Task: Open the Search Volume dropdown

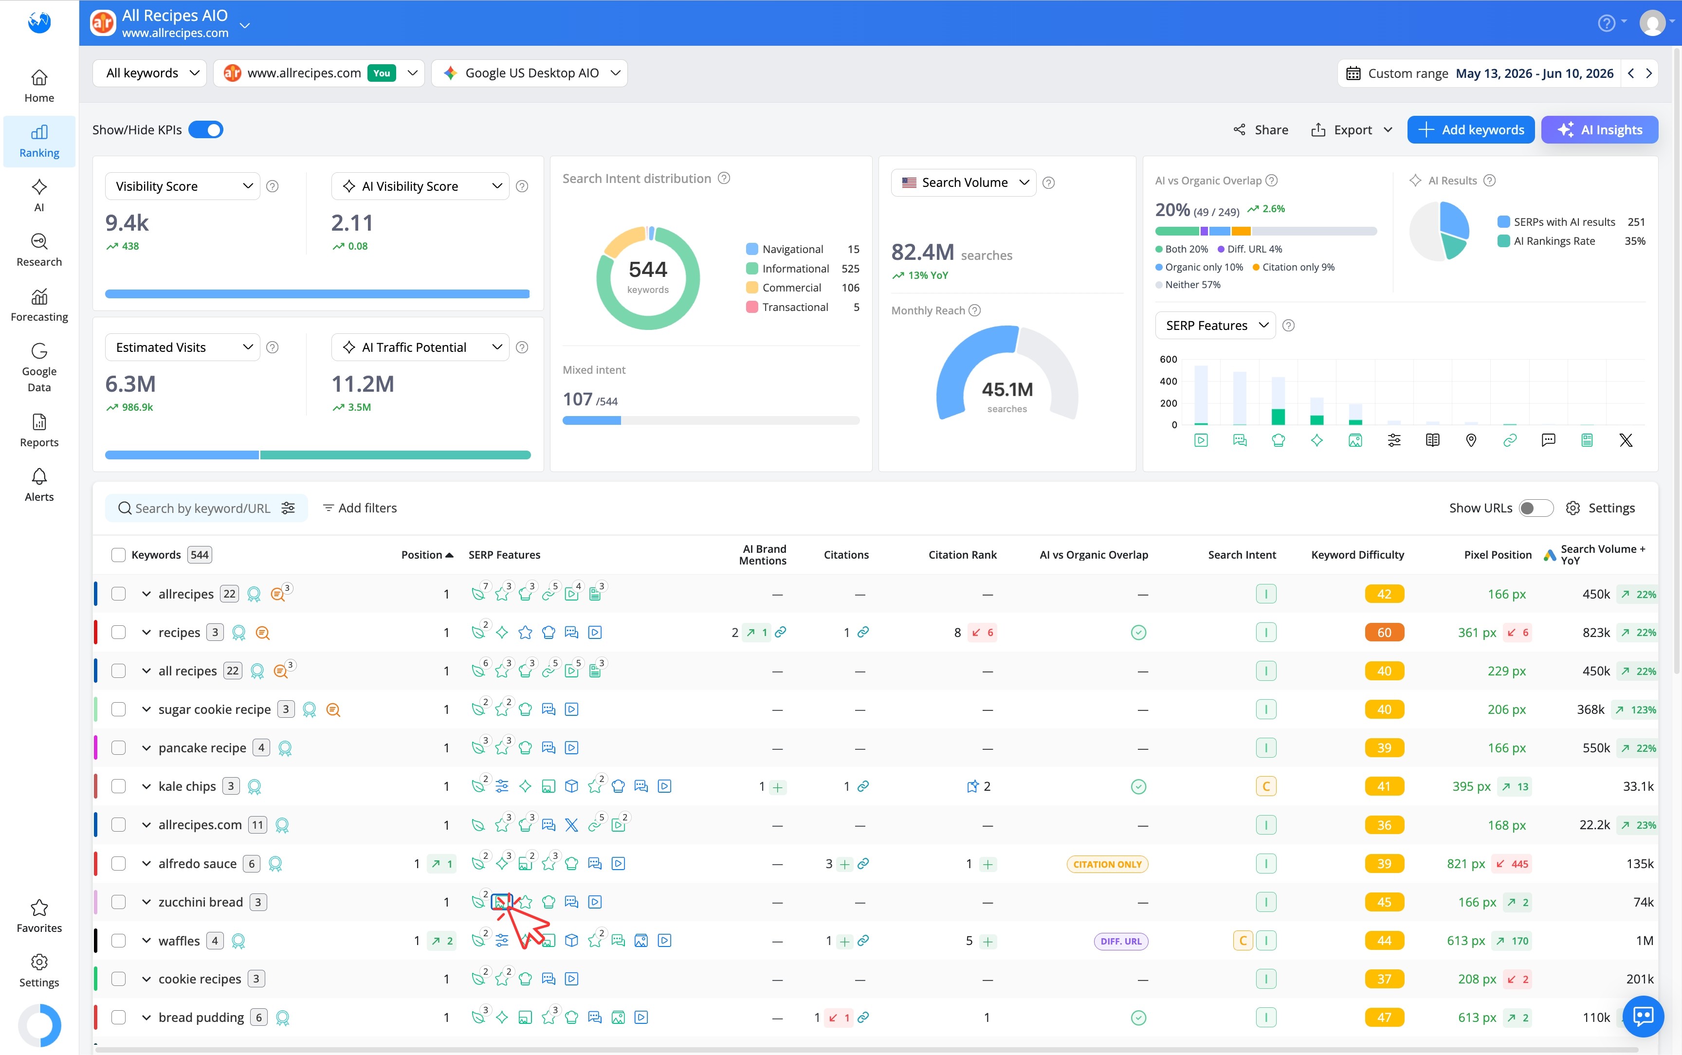Action: [x=964, y=183]
